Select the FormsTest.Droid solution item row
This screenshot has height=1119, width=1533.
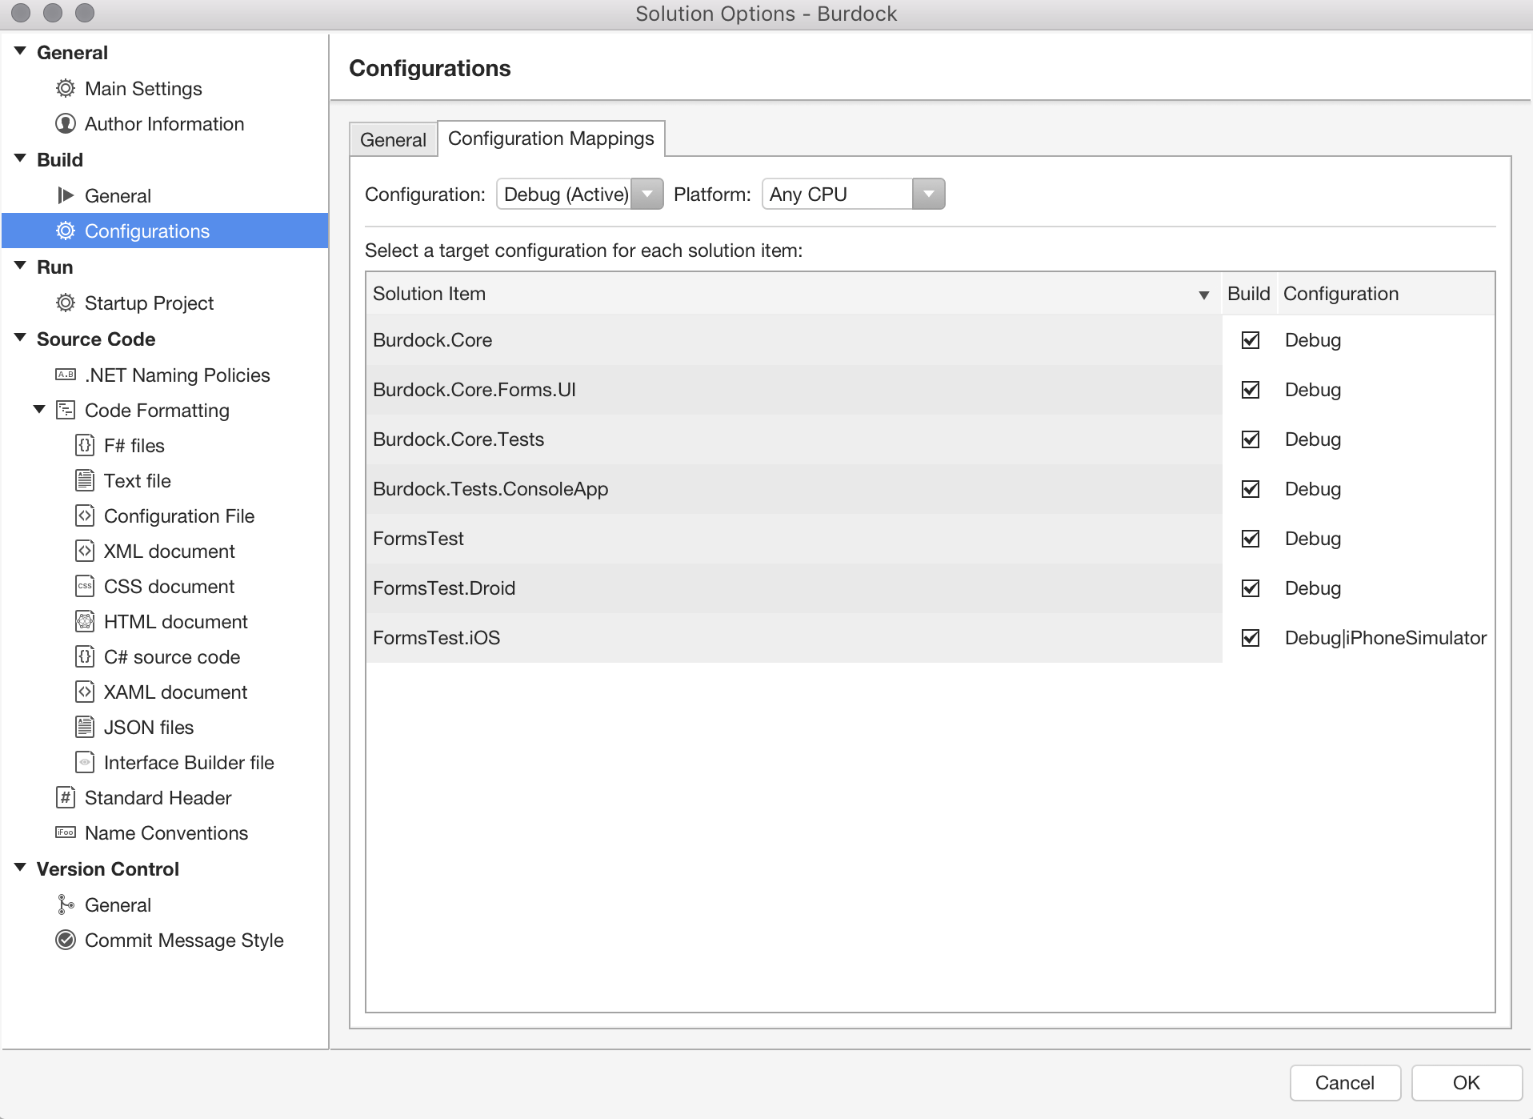[794, 588]
